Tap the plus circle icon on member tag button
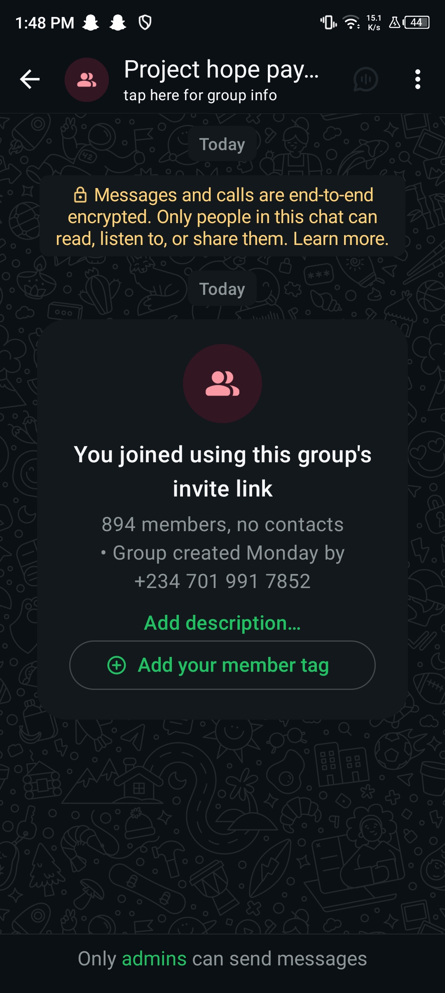 pyautogui.click(x=117, y=665)
